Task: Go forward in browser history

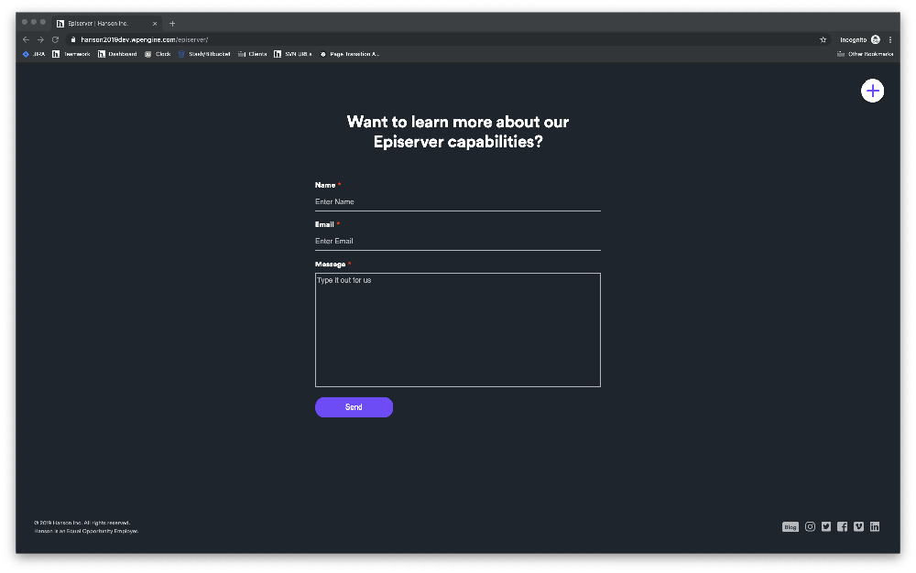Action: (x=40, y=39)
